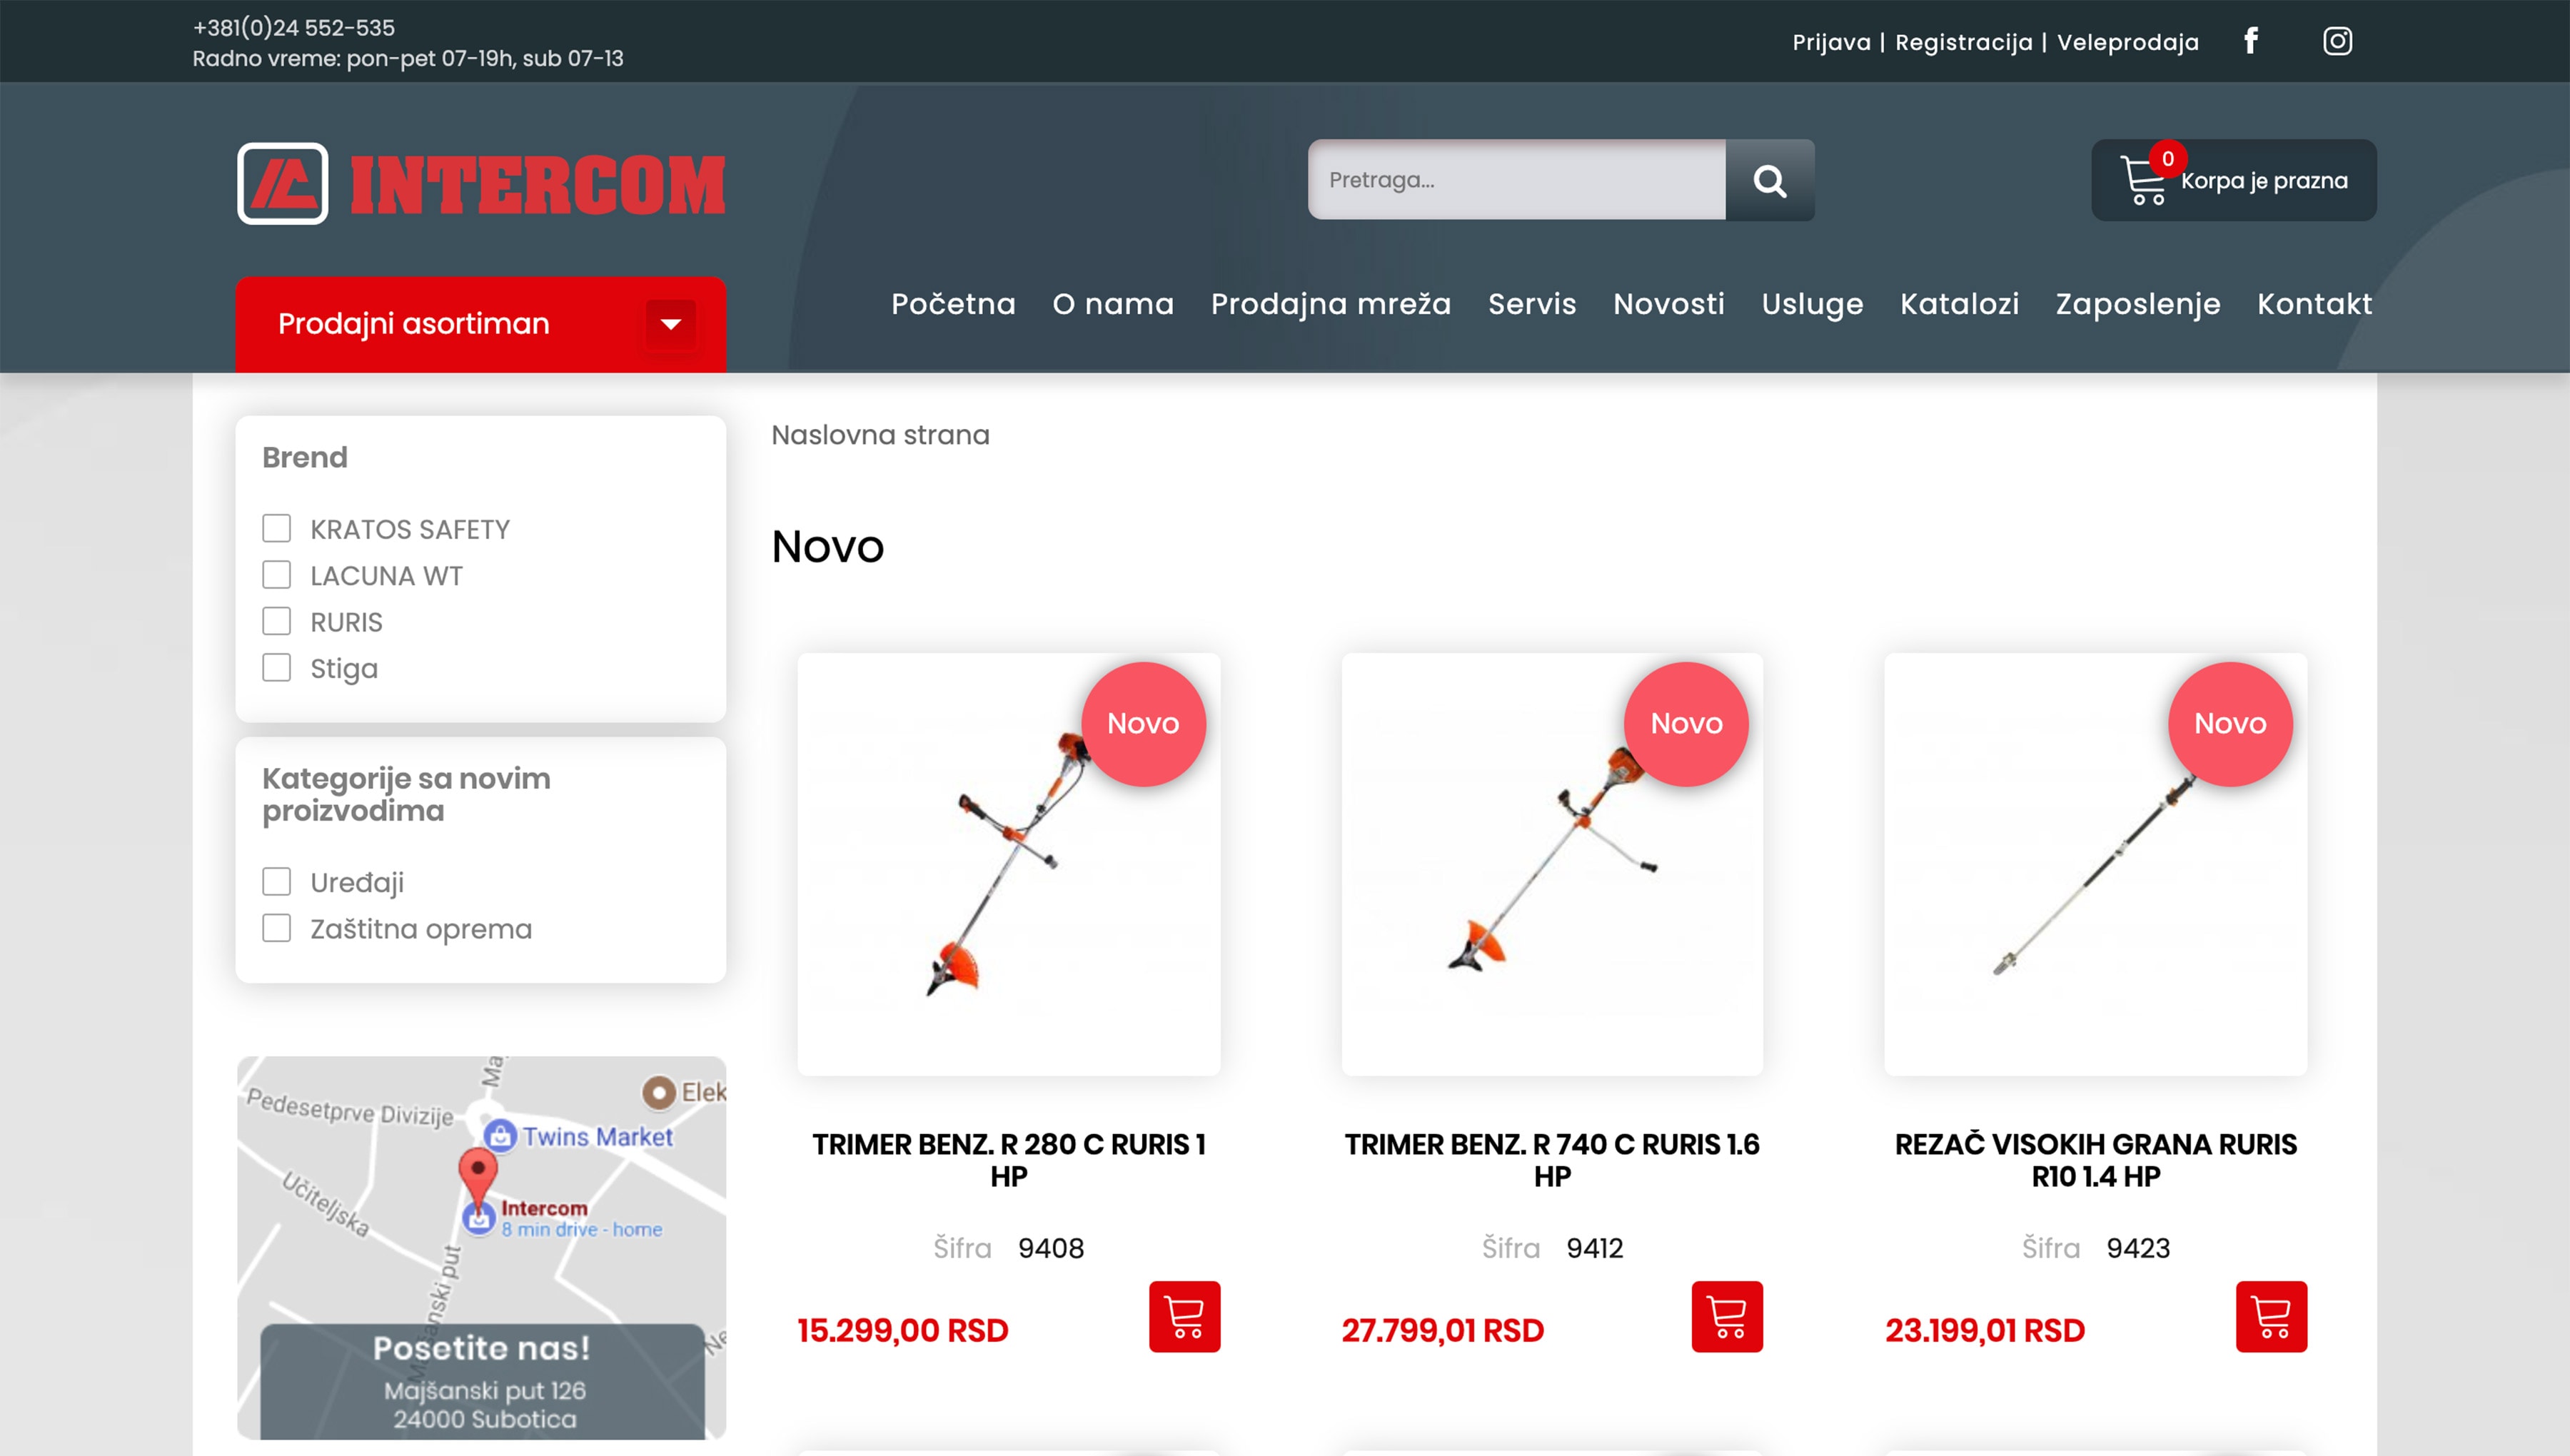The width and height of the screenshot is (2570, 1456).
Task: Open the Katalozi menu item
Action: [x=1959, y=304]
